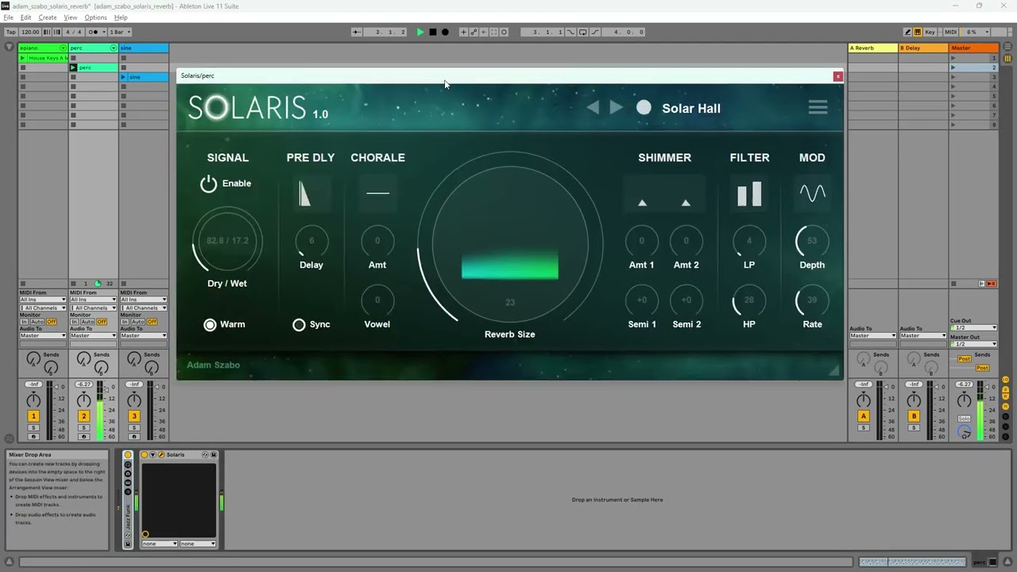
Task: Click the Pre Dly triangle shape icon
Action: (x=304, y=193)
